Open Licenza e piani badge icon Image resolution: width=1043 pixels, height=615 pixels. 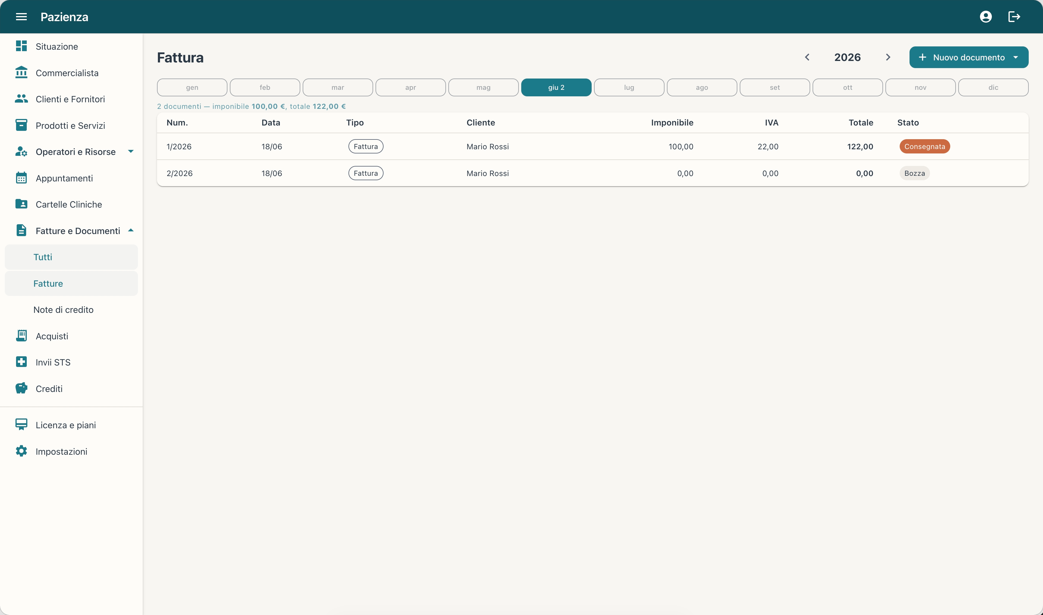tap(21, 424)
